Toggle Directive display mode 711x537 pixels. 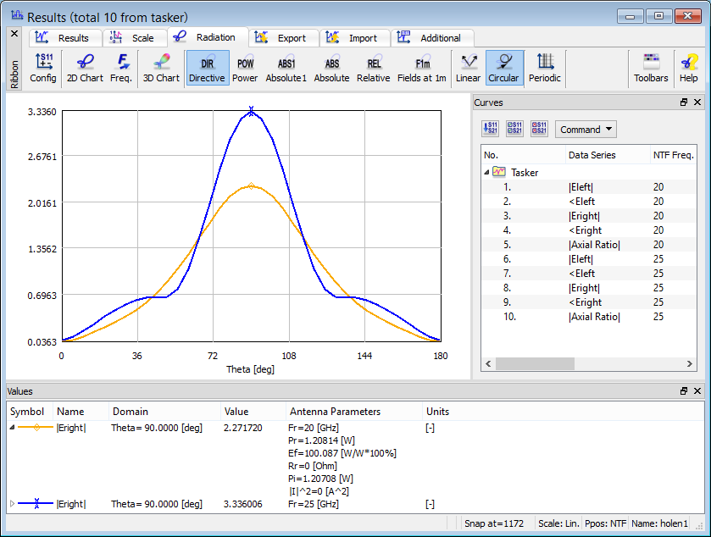click(207, 68)
